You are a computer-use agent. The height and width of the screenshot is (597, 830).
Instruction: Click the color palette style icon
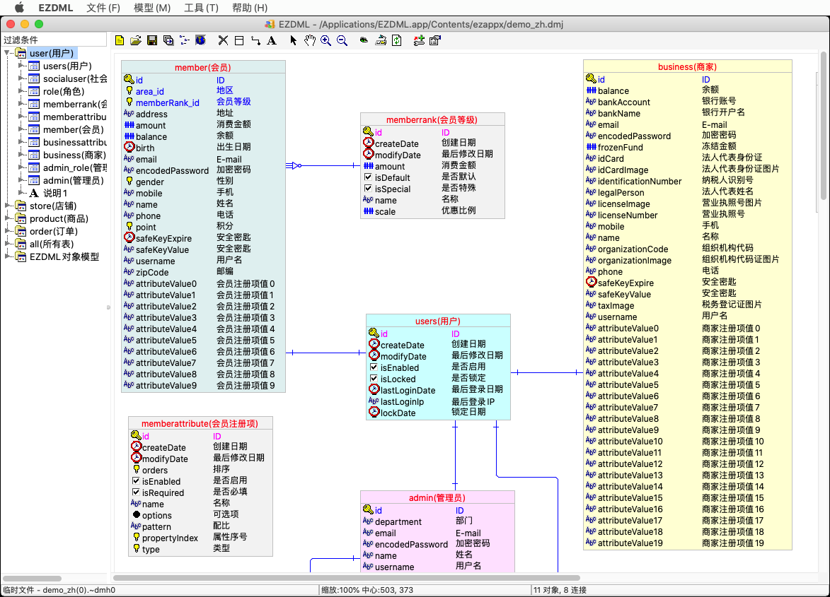click(x=381, y=41)
